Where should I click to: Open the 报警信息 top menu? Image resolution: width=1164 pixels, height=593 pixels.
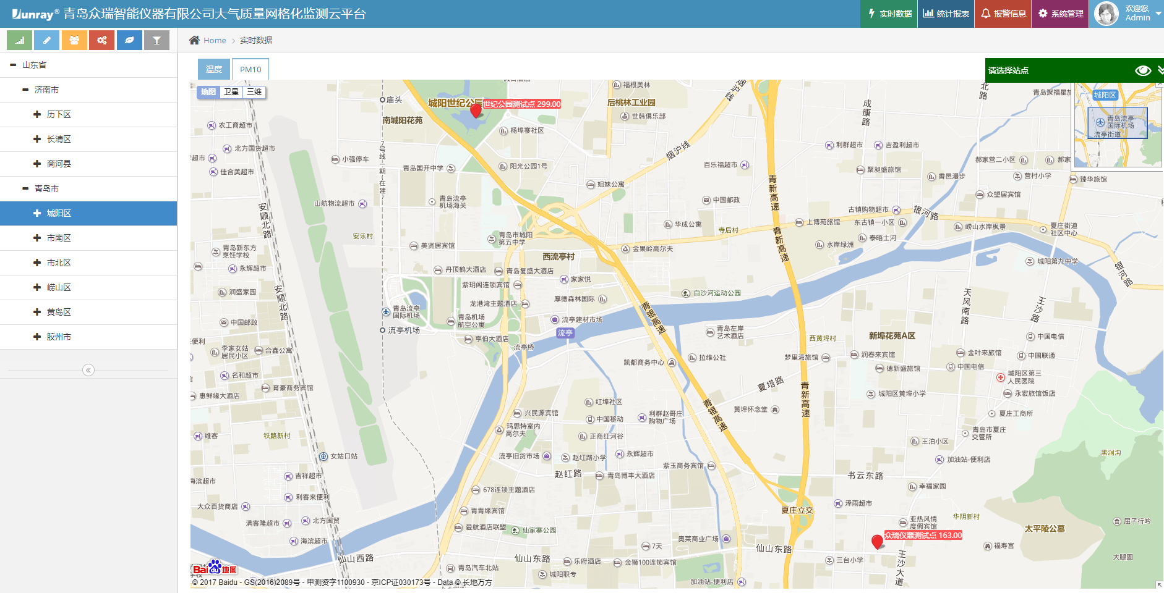tap(1003, 14)
